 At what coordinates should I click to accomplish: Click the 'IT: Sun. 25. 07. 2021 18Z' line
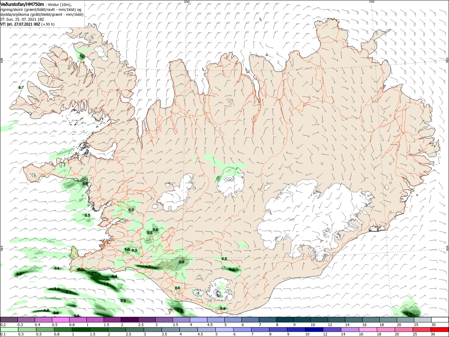[22, 19]
